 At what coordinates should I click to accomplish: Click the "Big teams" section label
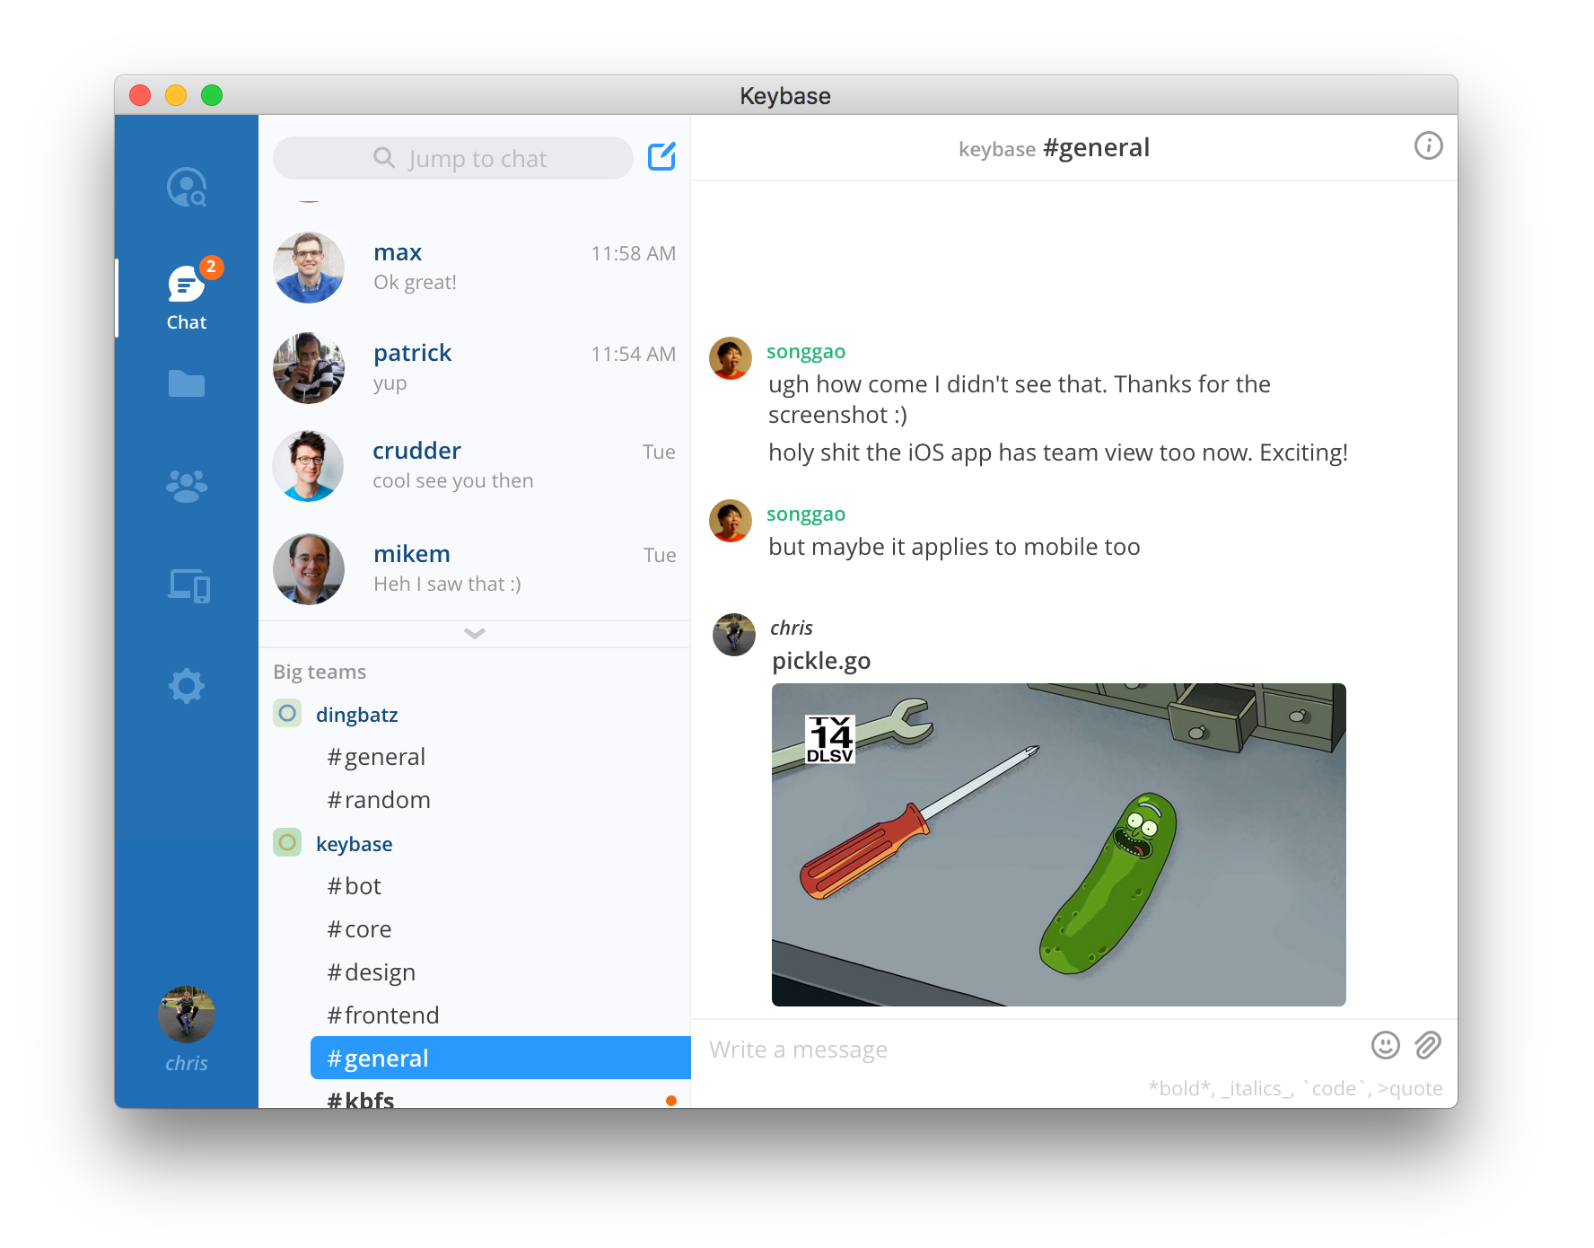pos(320,672)
